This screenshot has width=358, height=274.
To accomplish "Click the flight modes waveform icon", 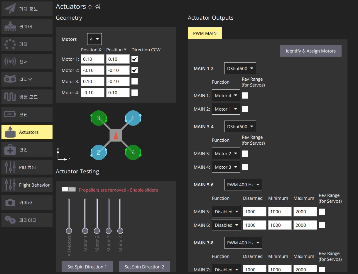I will tap(10, 97).
